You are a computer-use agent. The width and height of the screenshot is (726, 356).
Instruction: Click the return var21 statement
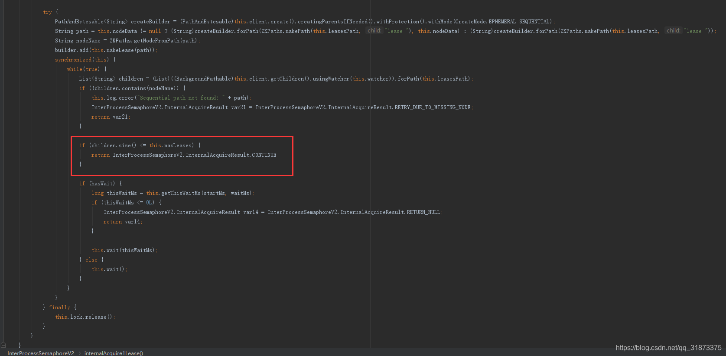[111, 117]
